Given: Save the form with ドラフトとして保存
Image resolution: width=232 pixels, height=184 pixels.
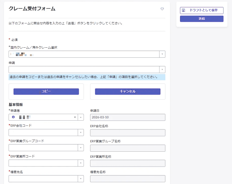Looking at the screenshot, I should [x=202, y=10].
